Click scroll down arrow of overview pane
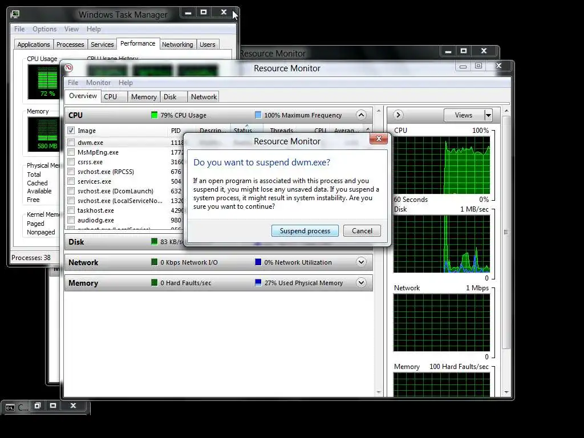 [379, 392]
